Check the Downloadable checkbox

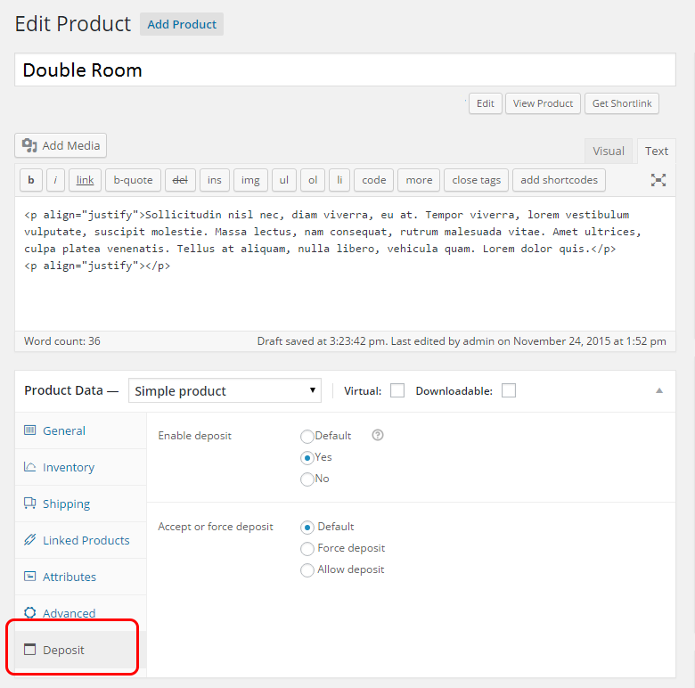point(509,390)
